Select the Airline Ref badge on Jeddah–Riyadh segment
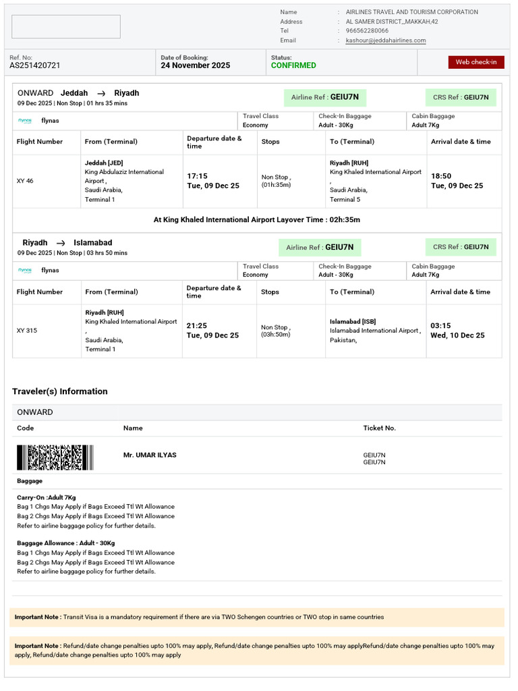Viewport: 518px width, 691px height. click(x=324, y=97)
